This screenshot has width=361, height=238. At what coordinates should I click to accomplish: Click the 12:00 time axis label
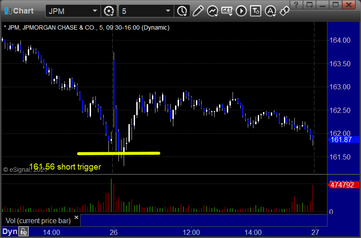tap(191, 232)
